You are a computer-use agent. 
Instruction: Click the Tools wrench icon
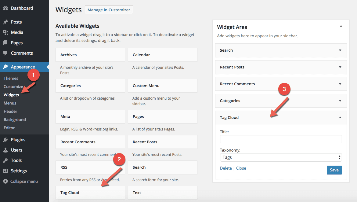(5, 160)
